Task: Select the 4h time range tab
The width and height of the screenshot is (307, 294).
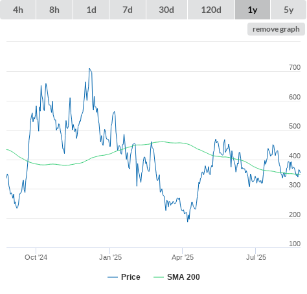Action: coord(18,10)
